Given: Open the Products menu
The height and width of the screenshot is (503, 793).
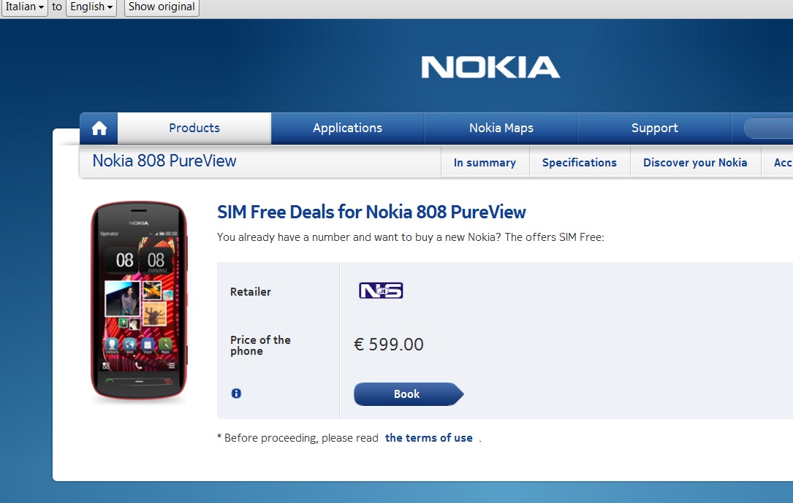Looking at the screenshot, I should click(193, 128).
